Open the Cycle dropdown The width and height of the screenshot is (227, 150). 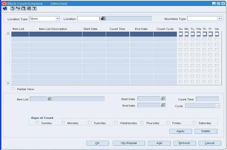202,106
